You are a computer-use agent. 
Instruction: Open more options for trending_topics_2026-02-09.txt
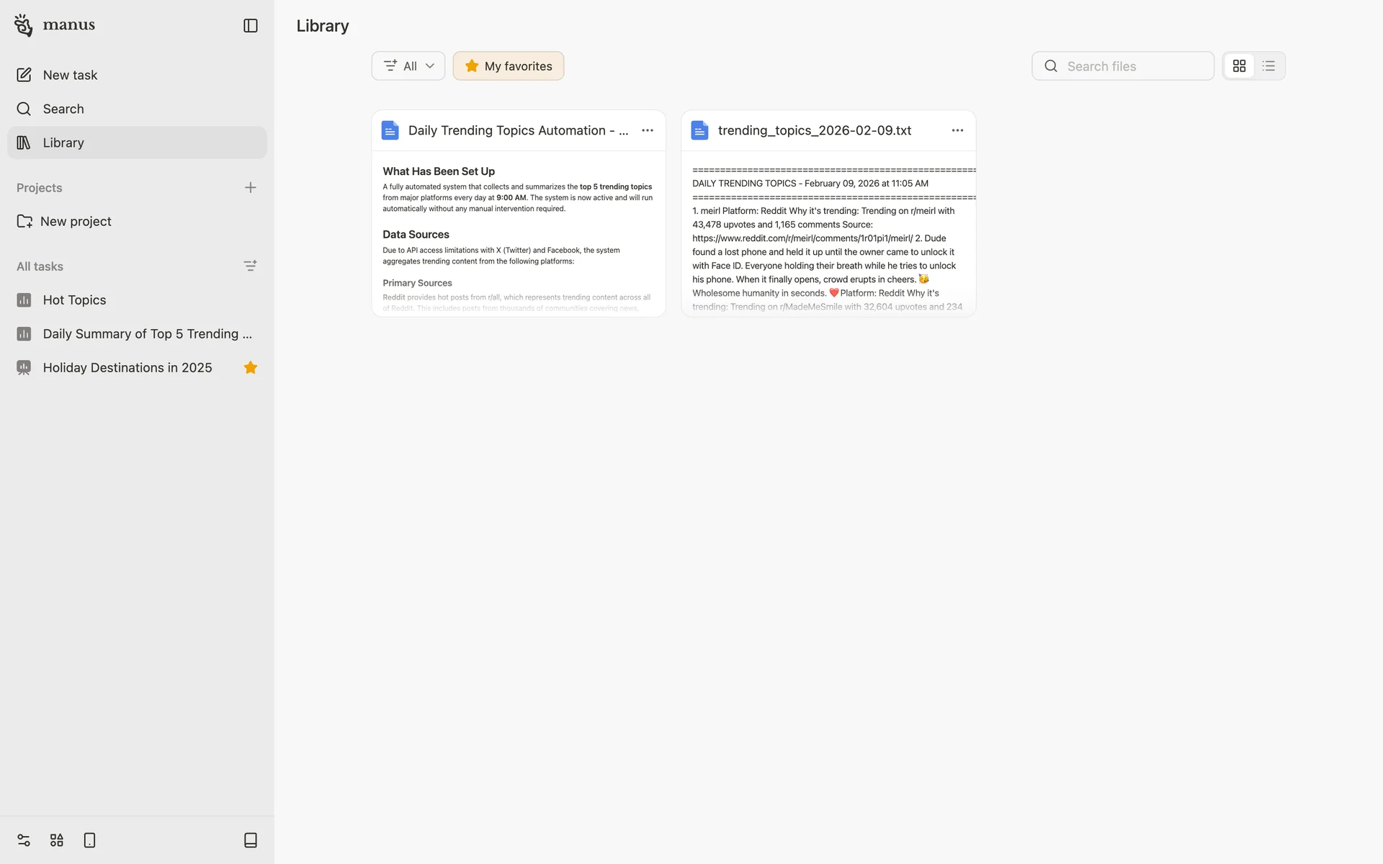[x=957, y=130]
